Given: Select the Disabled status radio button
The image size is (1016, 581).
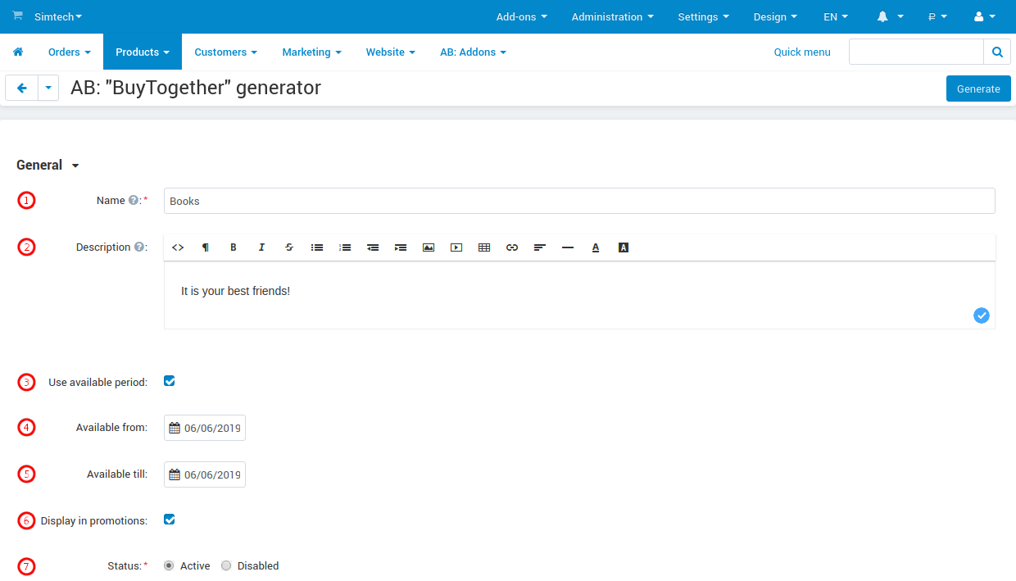Looking at the screenshot, I should tap(226, 565).
